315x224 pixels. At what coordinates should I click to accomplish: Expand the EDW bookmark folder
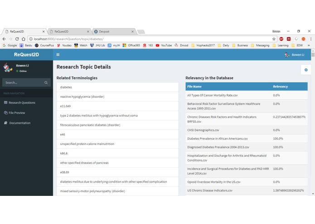pyautogui.click(x=297, y=45)
